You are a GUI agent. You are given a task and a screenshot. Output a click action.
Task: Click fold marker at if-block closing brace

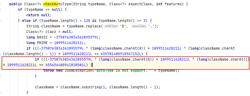click(0, 76)
